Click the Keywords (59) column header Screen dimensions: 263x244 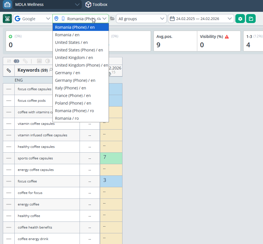pos(33,70)
